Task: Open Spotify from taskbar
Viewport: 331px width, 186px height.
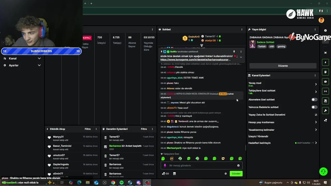Action: [122, 183]
